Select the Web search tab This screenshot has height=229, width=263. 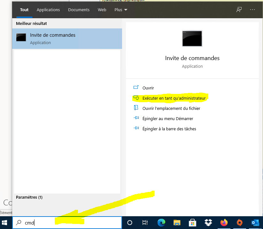(x=102, y=10)
